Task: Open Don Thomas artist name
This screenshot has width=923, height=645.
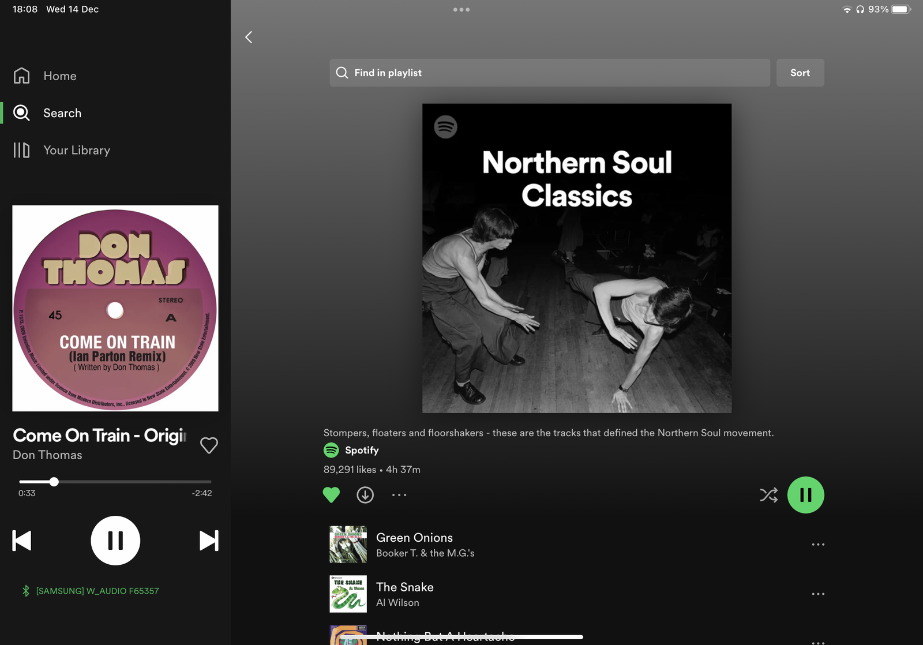Action: (47, 455)
